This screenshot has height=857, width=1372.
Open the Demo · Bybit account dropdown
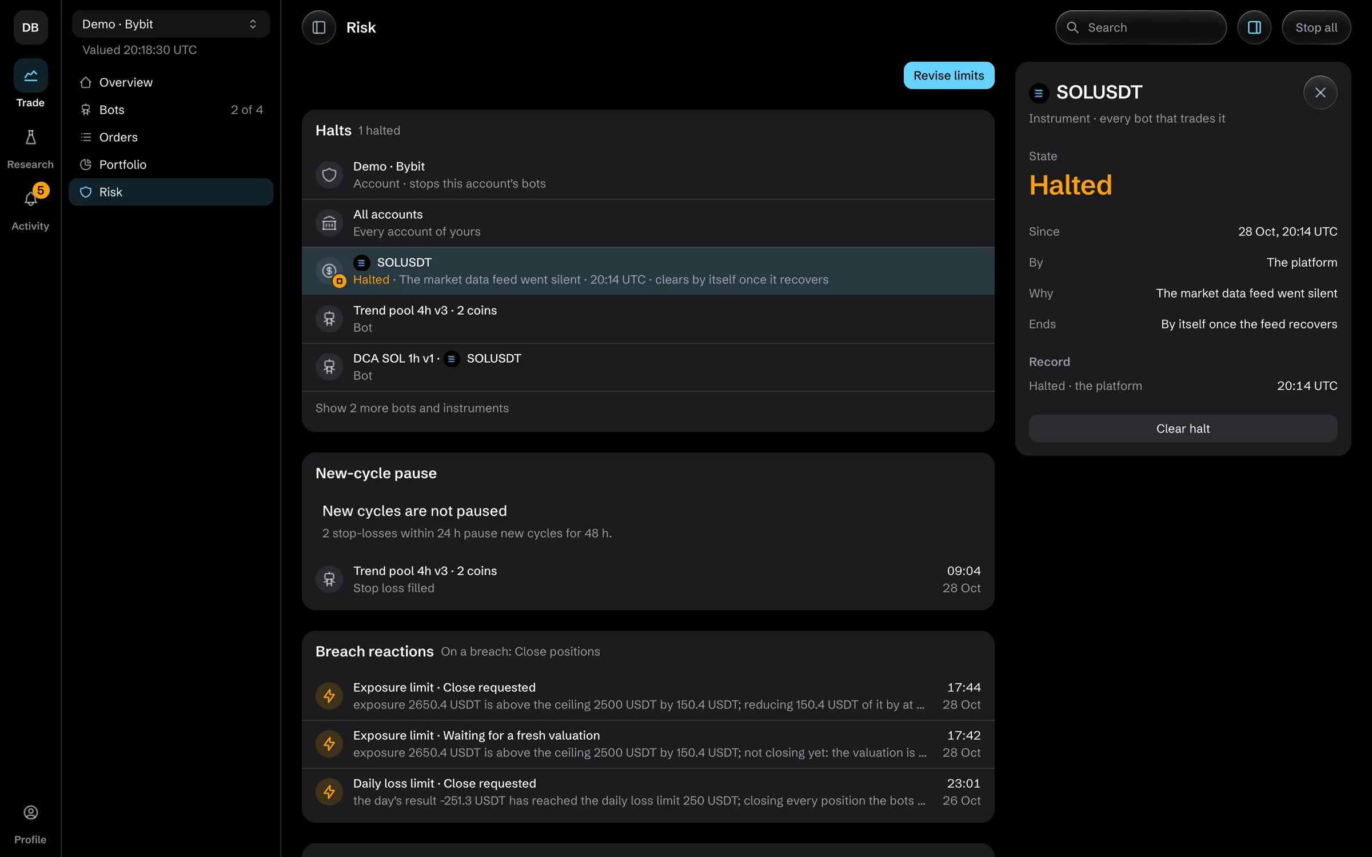(x=171, y=24)
